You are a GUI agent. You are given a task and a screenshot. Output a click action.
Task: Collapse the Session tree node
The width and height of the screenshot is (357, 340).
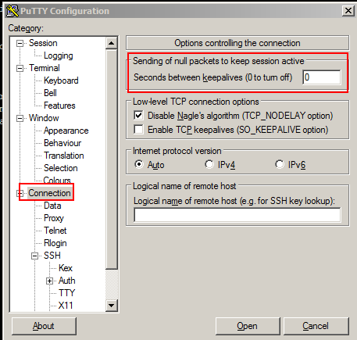(x=20, y=43)
